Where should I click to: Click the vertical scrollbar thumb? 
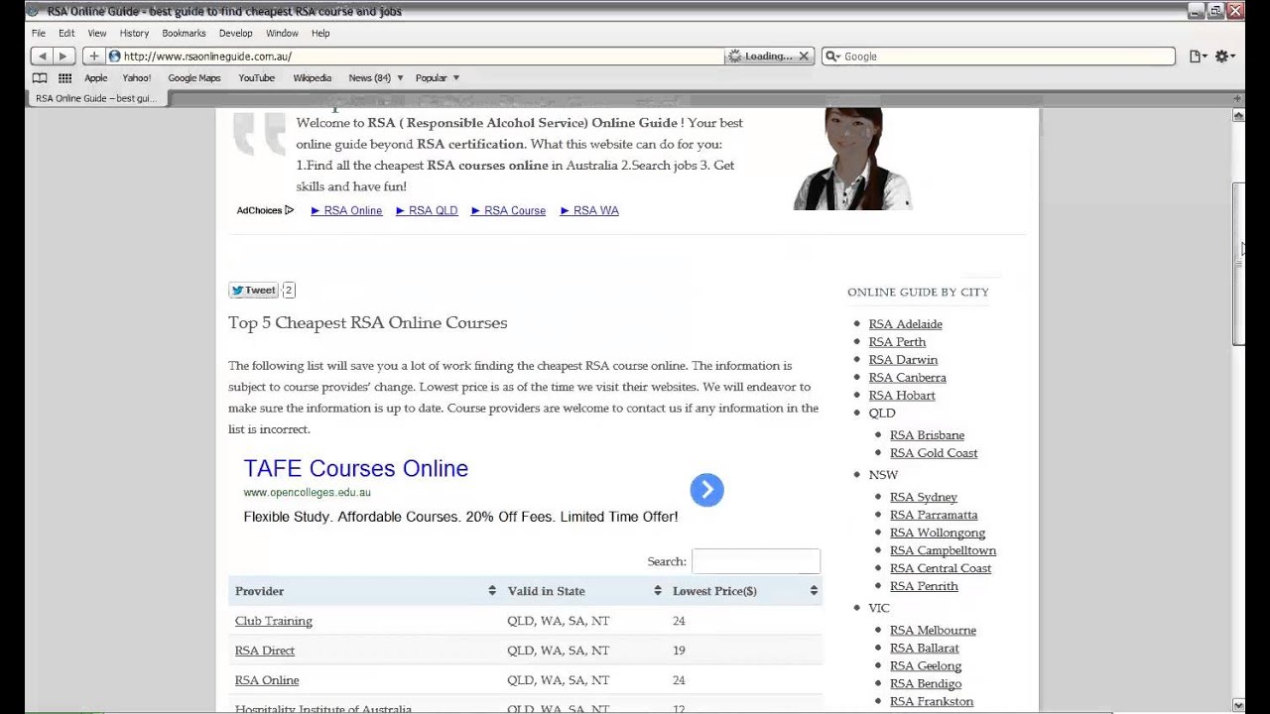[x=1238, y=264]
